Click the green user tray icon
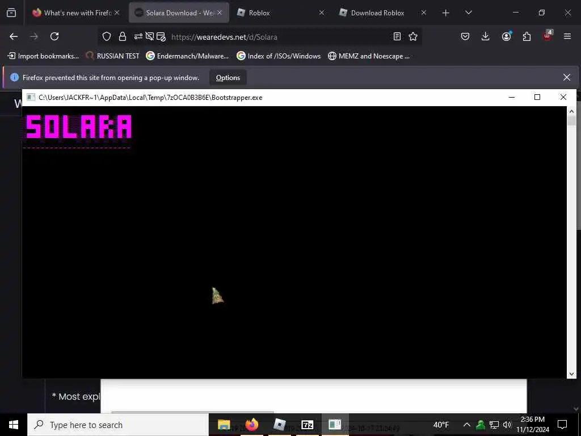 point(481,425)
